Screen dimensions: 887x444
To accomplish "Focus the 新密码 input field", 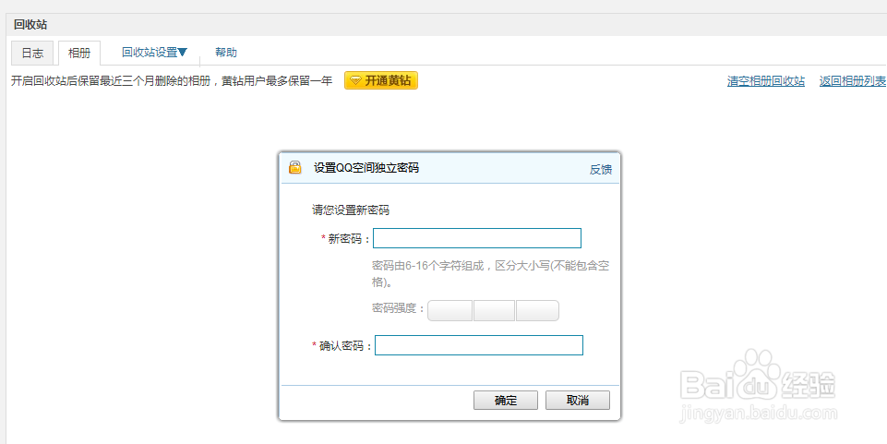I will (476, 239).
